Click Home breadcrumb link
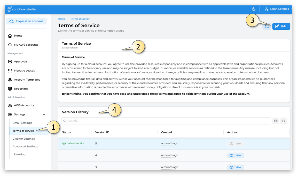Viewport: 298px width, 177px height. (61, 19)
